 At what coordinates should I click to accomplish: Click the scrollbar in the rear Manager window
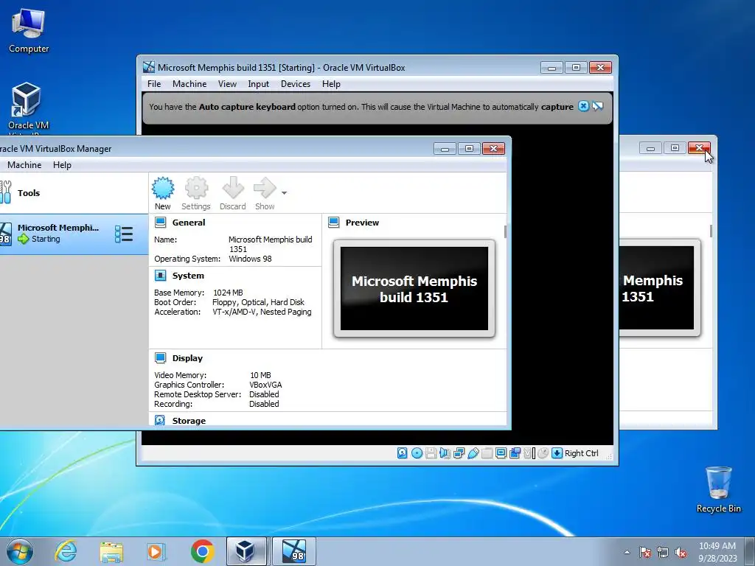pyautogui.click(x=711, y=231)
